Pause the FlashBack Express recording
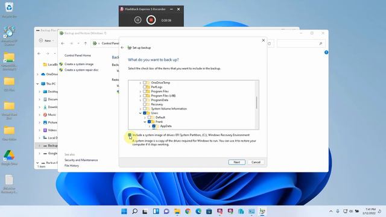 click(138, 20)
